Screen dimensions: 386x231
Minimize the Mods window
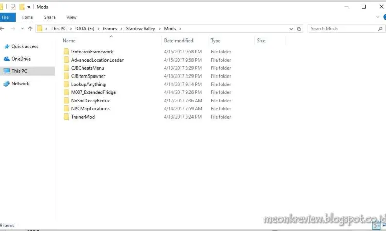point(346,7)
